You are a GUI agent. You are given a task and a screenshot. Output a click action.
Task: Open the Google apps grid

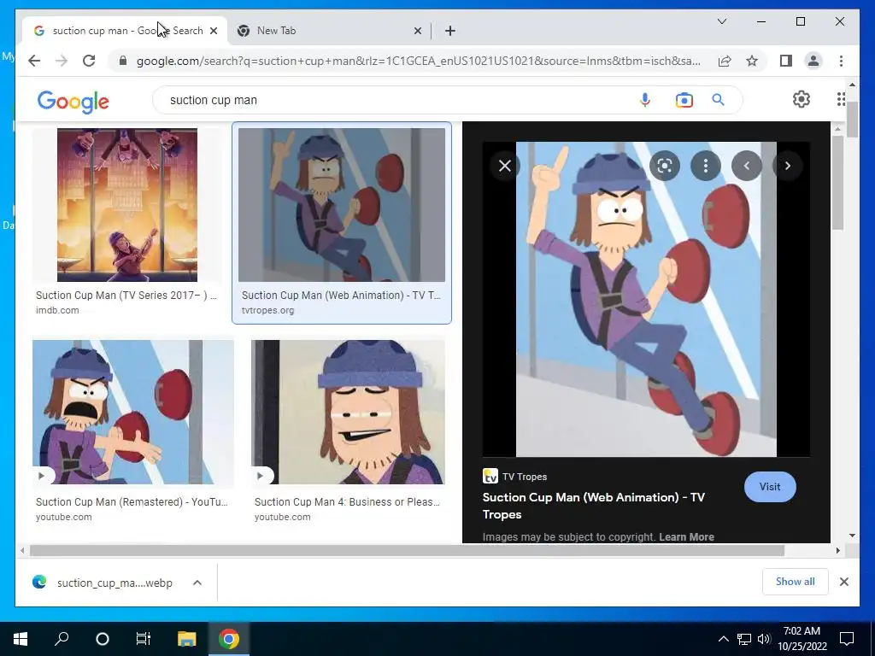841,99
